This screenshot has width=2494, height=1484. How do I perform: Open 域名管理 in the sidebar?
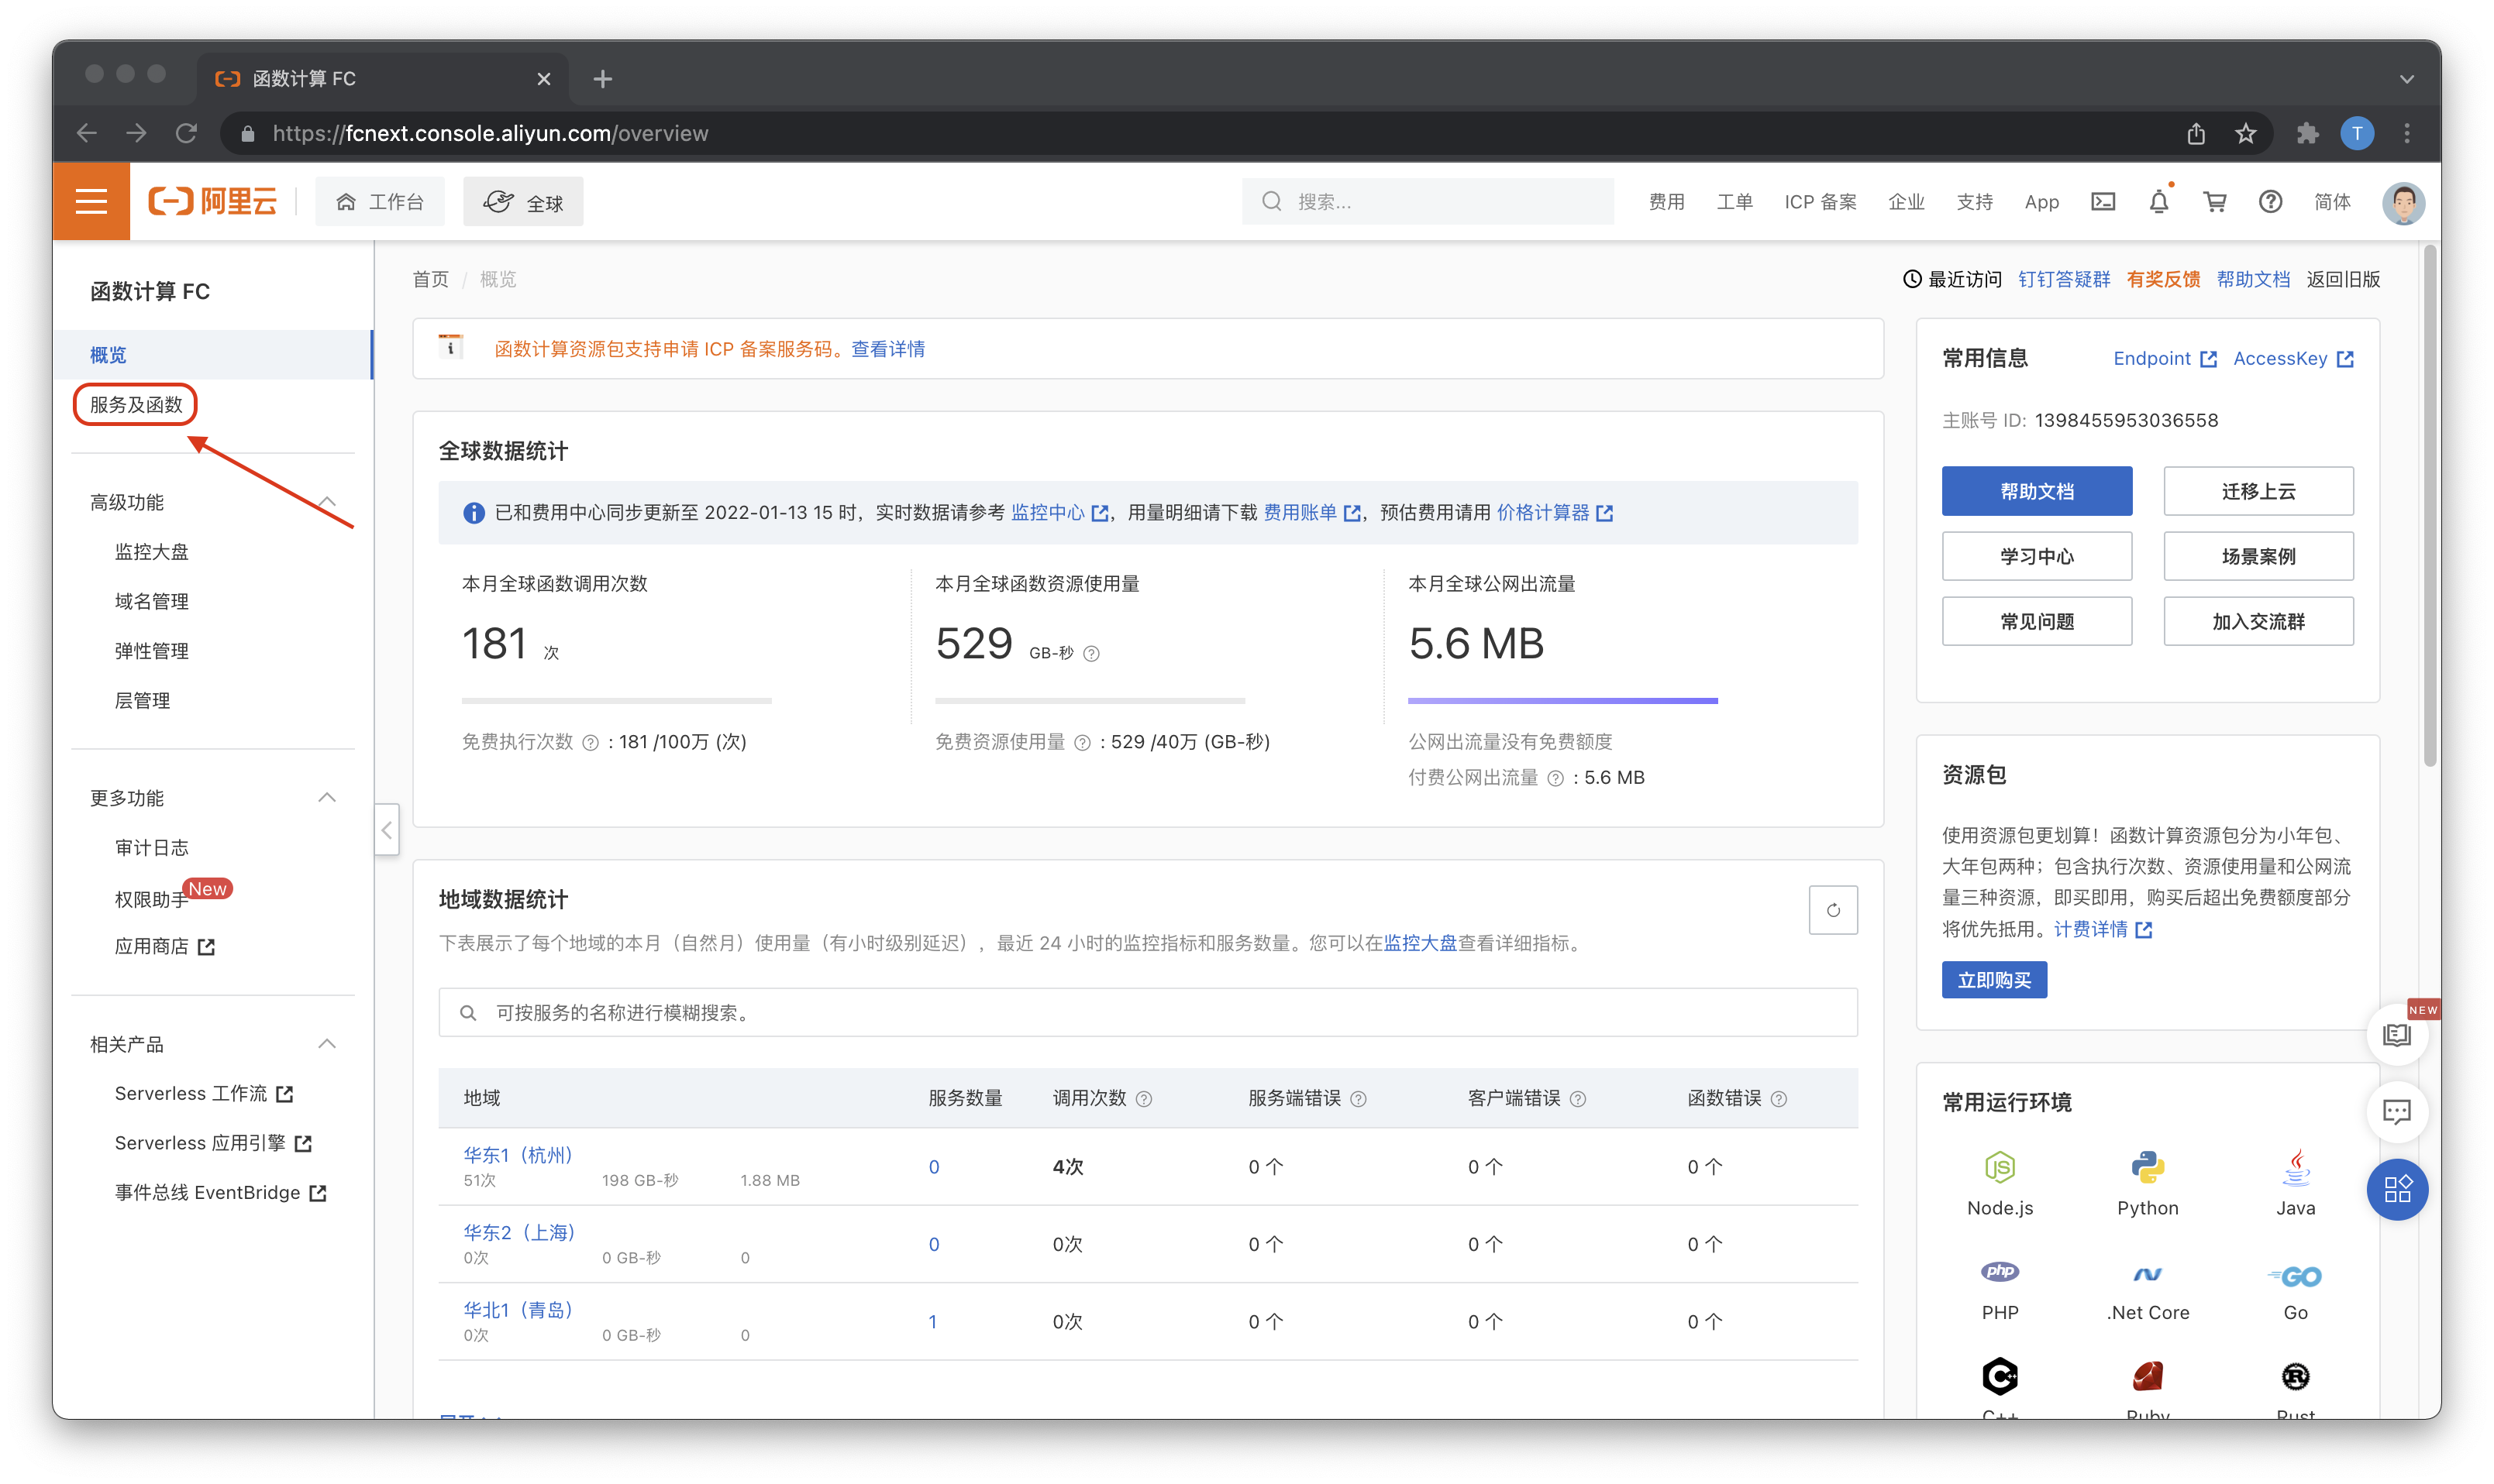(152, 602)
